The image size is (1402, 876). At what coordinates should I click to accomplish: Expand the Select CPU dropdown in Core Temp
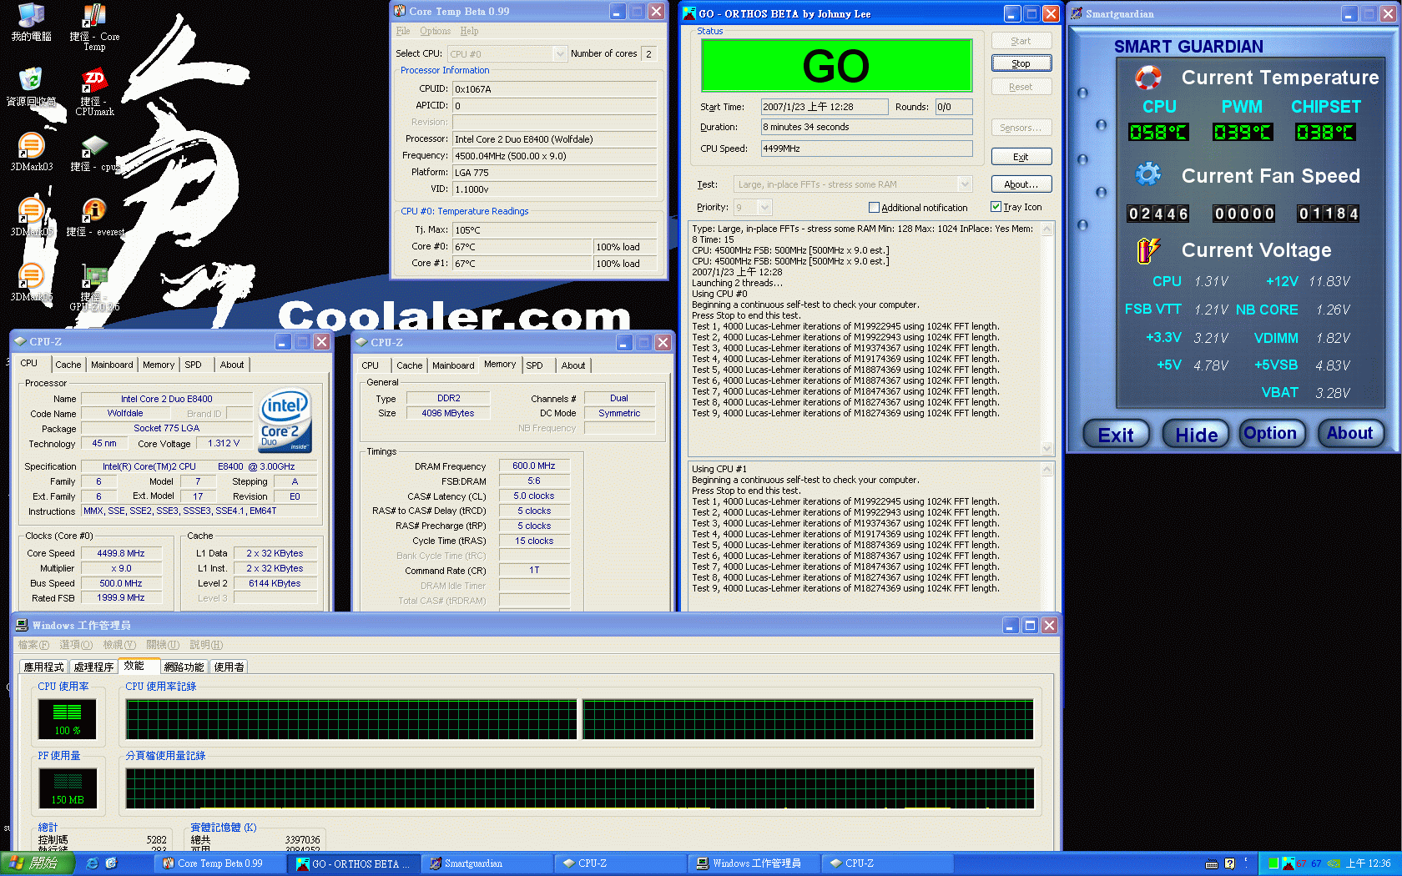(560, 53)
